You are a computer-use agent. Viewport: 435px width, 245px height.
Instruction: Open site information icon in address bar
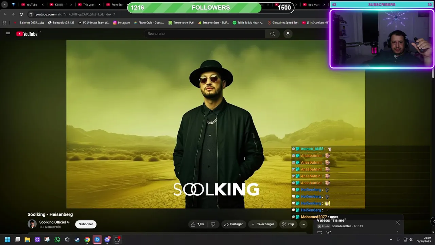tap(31, 14)
